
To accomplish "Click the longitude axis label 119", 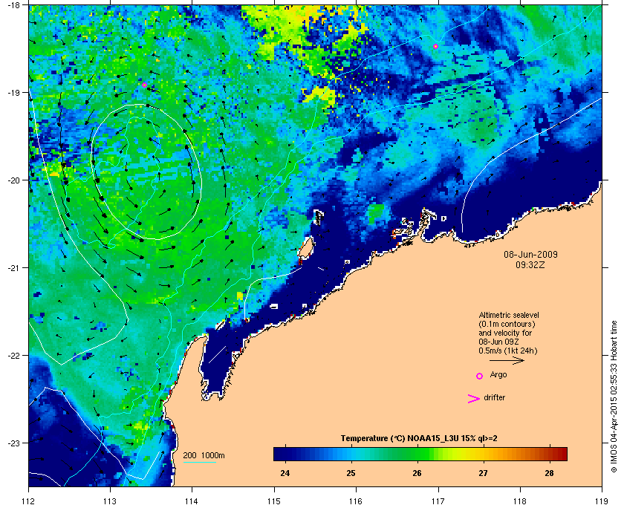I will pos(602,501).
